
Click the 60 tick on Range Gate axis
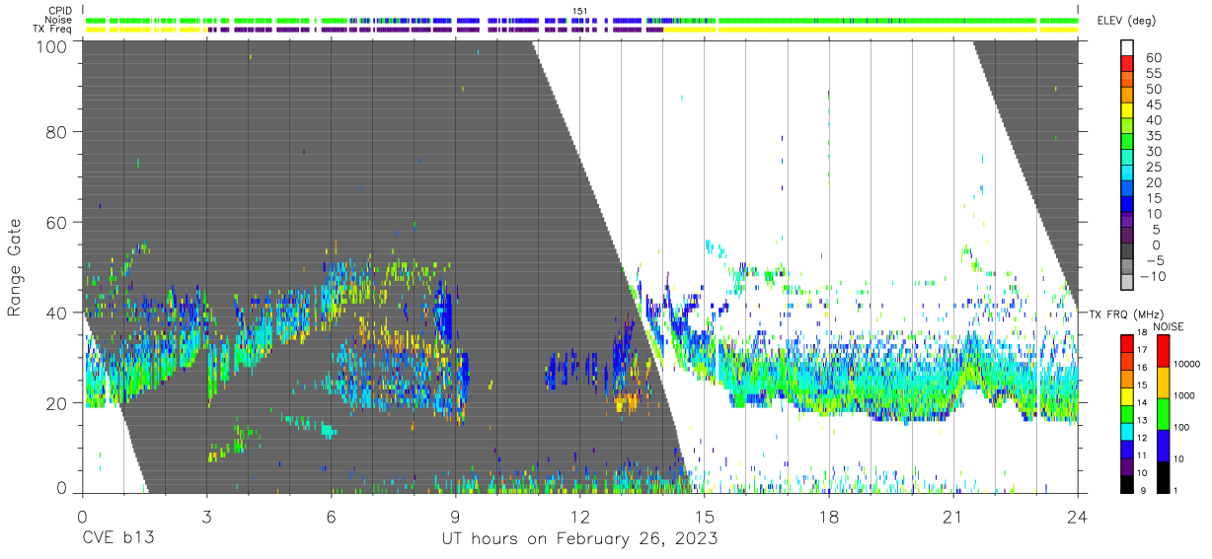coord(56,222)
